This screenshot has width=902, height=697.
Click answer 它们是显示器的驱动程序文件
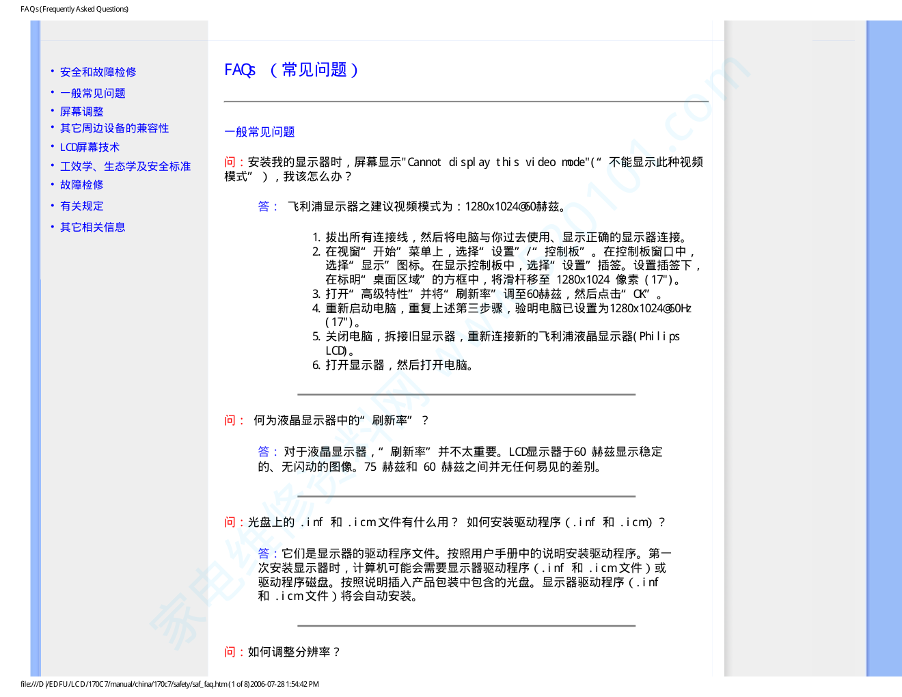[464, 575]
